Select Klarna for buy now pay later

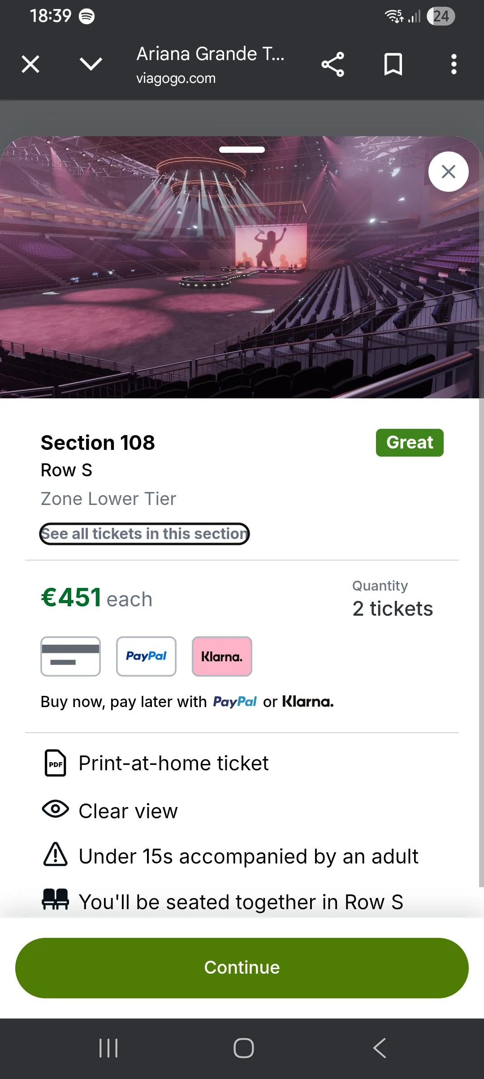(x=222, y=656)
